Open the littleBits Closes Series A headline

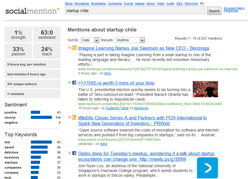(x=142, y=121)
